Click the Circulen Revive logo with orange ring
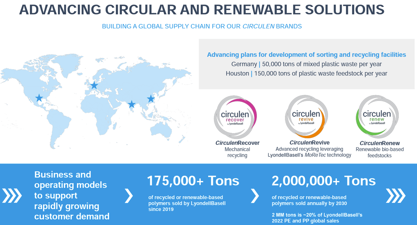This screenshot has height=225, width=417. coord(306,116)
